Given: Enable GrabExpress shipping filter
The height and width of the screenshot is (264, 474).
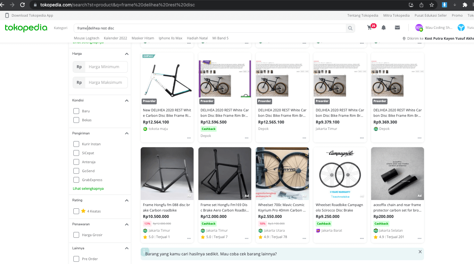Looking at the screenshot, I should (76, 180).
